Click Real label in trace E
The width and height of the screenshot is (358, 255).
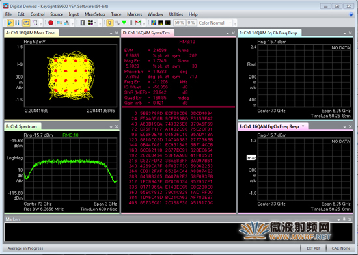point(252,64)
